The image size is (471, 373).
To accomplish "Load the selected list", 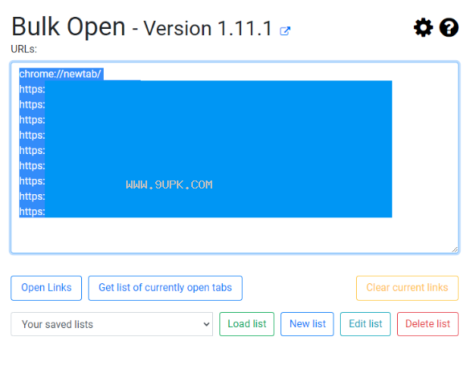I will point(247,324).
